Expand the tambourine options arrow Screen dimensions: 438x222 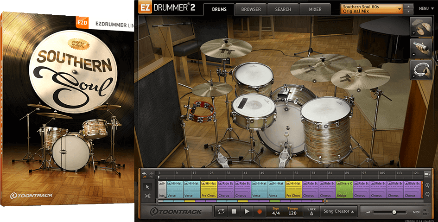(x=413, y=76)
